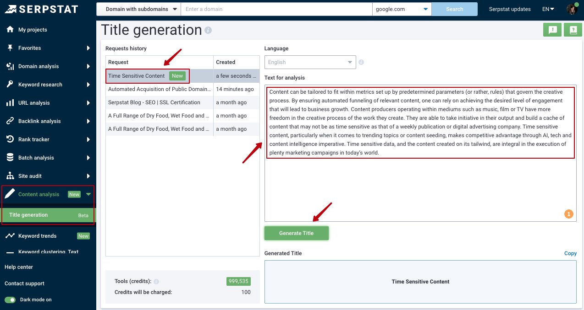Viewport: 584px width, 310px height.
Task: Expand the Site audit submenu arrow
Action: [88, 176]
